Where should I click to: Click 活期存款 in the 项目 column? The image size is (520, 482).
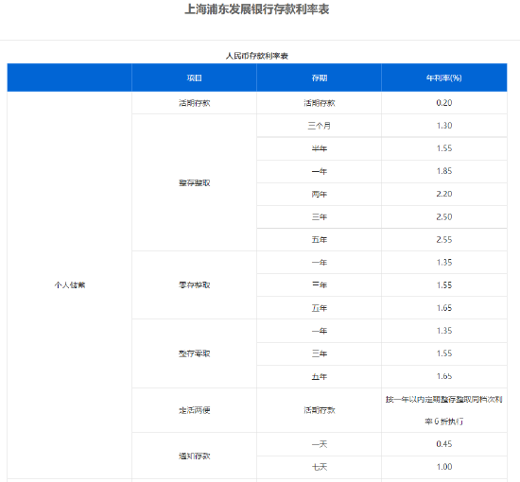[x=195, y=103]
